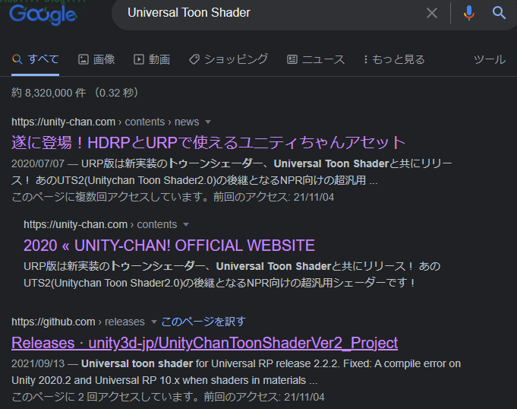Expand the もっと見る menu
517x409 pixels.
coord(394,59)
